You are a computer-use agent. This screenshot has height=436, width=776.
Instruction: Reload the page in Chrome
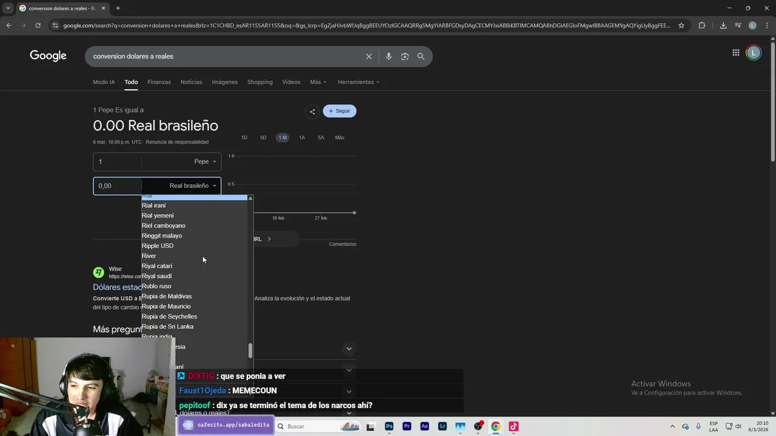(38, 25)
